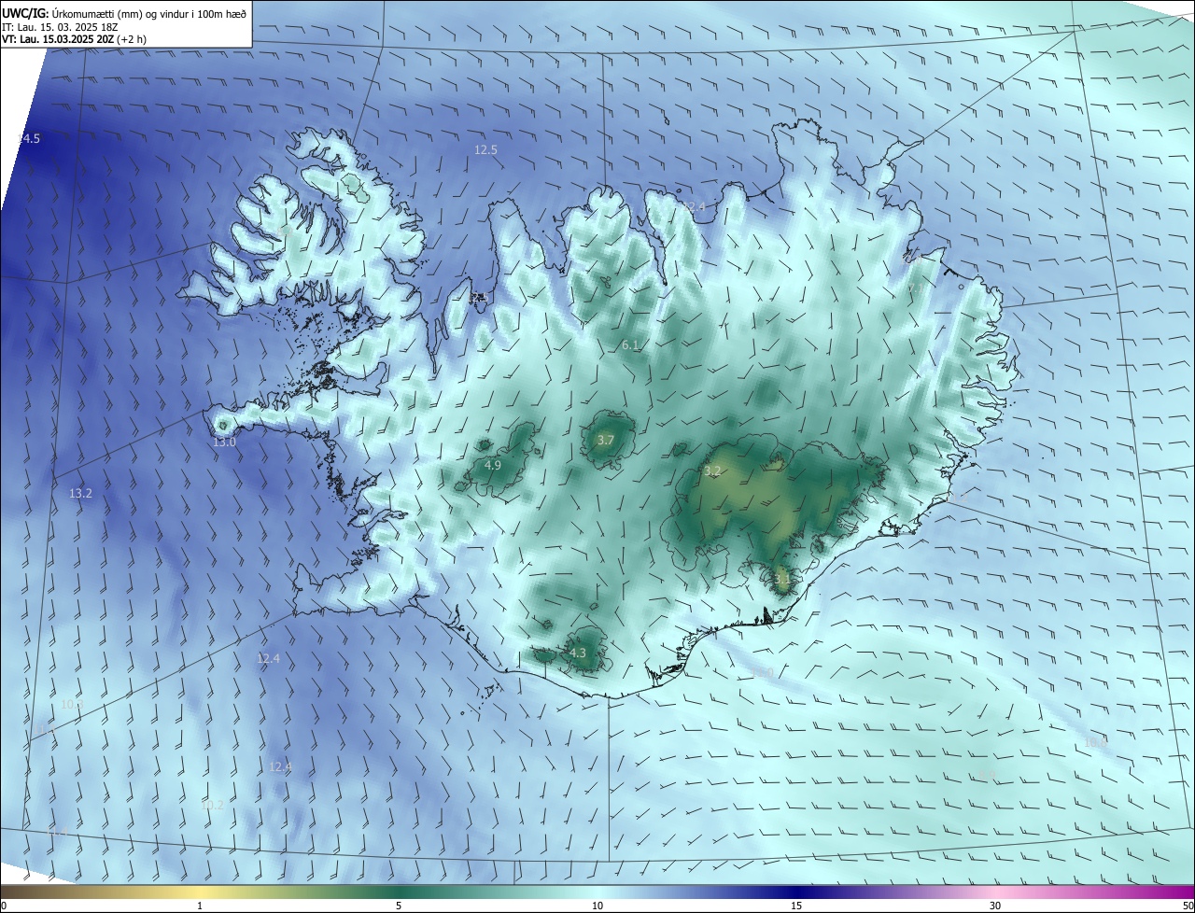The image size is (1195, 913).
Task: Click the 3.2 value label
Action: (712, 471)
